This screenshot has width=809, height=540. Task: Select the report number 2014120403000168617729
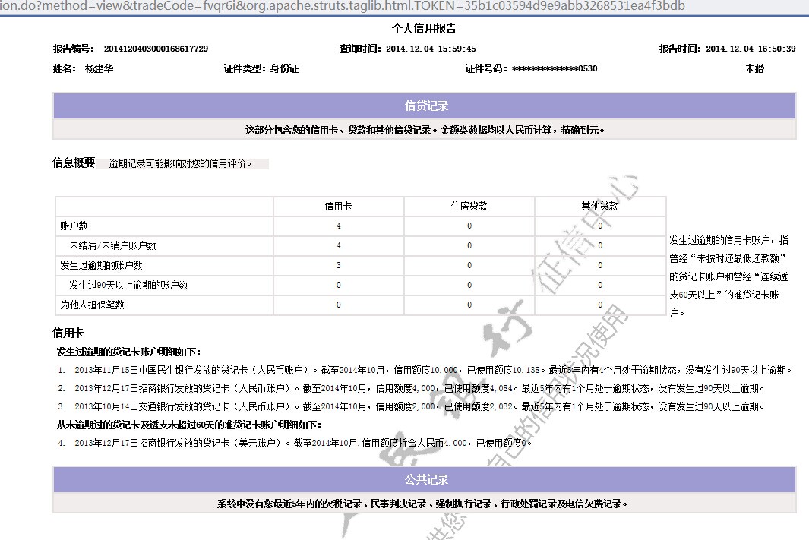[x=155, y=49]
